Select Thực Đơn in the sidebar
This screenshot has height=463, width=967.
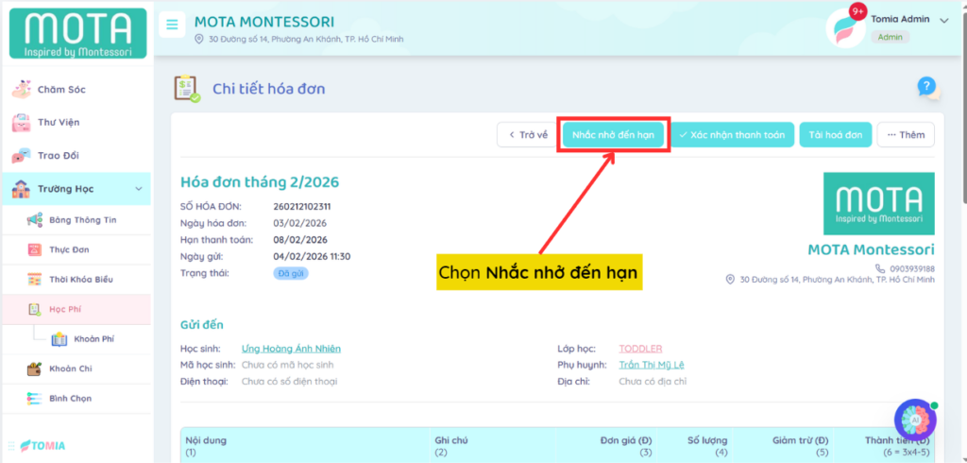point(68,249)
